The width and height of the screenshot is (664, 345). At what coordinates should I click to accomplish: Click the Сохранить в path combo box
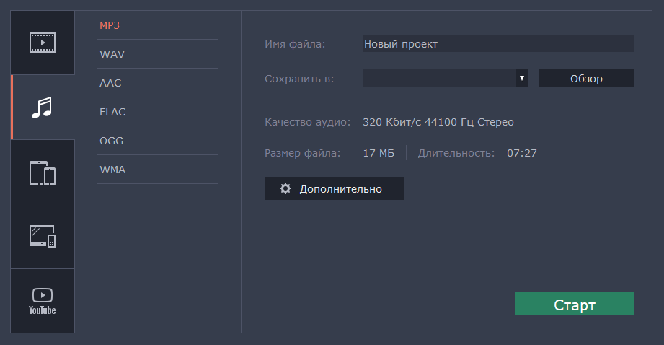coord(438,78)
